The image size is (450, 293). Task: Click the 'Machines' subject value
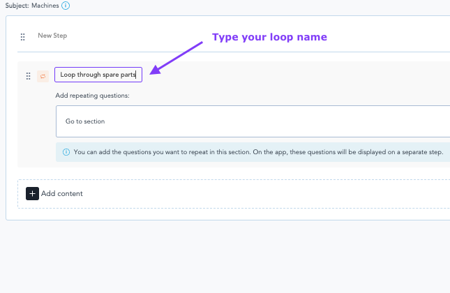[45, 6]
